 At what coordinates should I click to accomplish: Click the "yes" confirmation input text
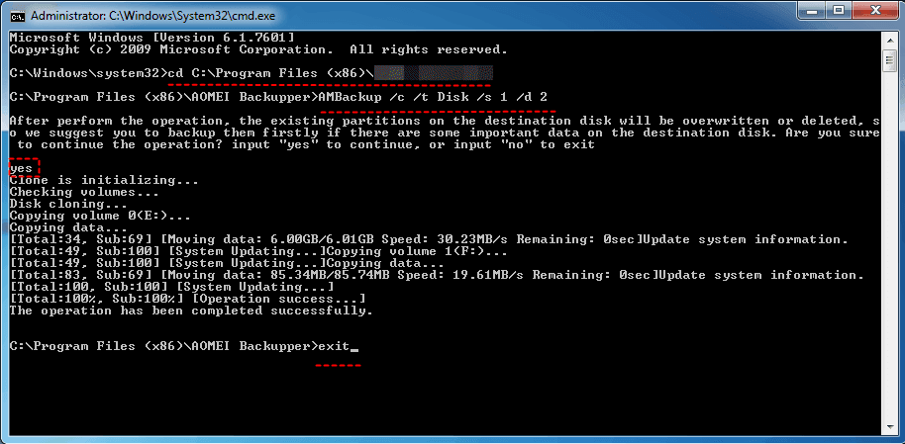tap(21, 169)
